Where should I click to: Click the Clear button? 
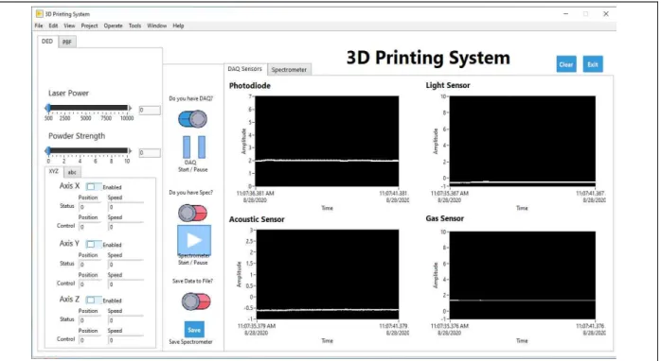pos(566,64)
